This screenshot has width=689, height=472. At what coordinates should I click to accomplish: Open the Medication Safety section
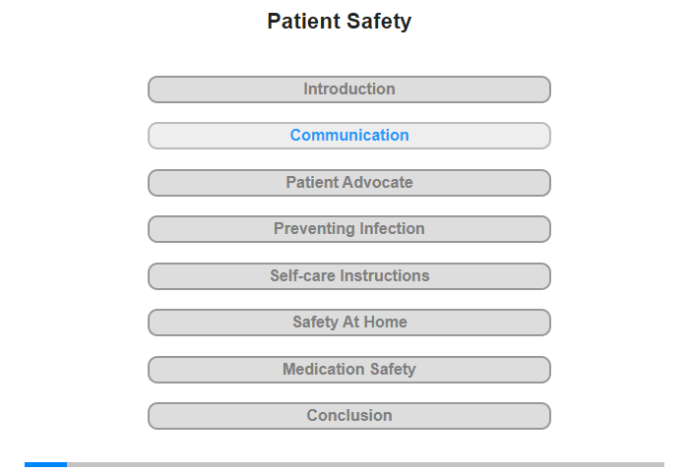click(x=348, y=370)
